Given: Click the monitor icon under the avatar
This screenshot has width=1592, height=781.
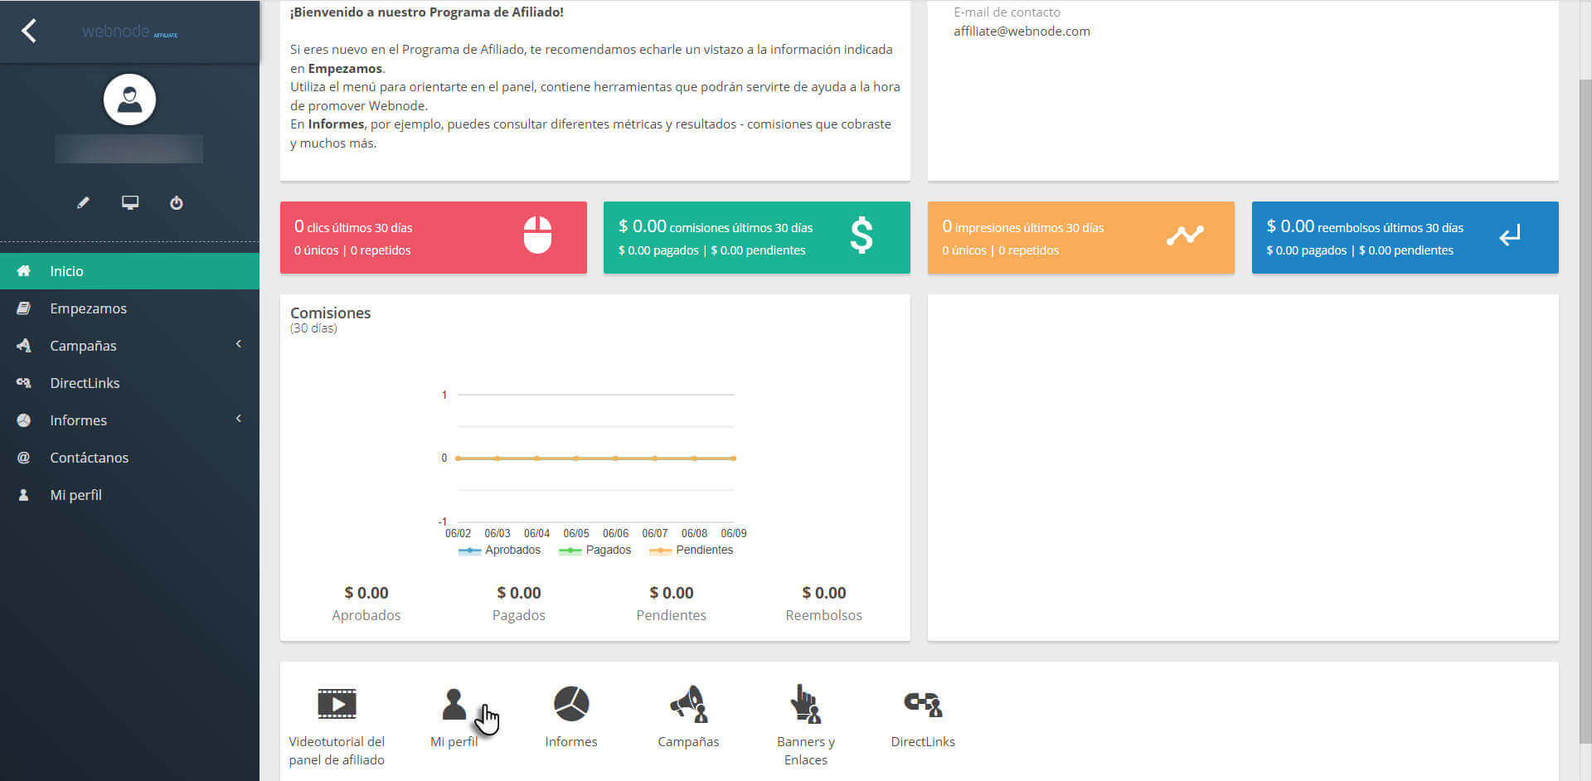Looking at the screenshot, I should coord(130,202).
